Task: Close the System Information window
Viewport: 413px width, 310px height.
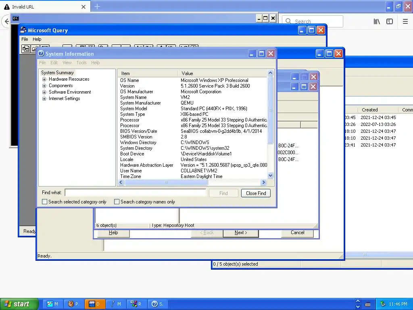Action: 271,54
